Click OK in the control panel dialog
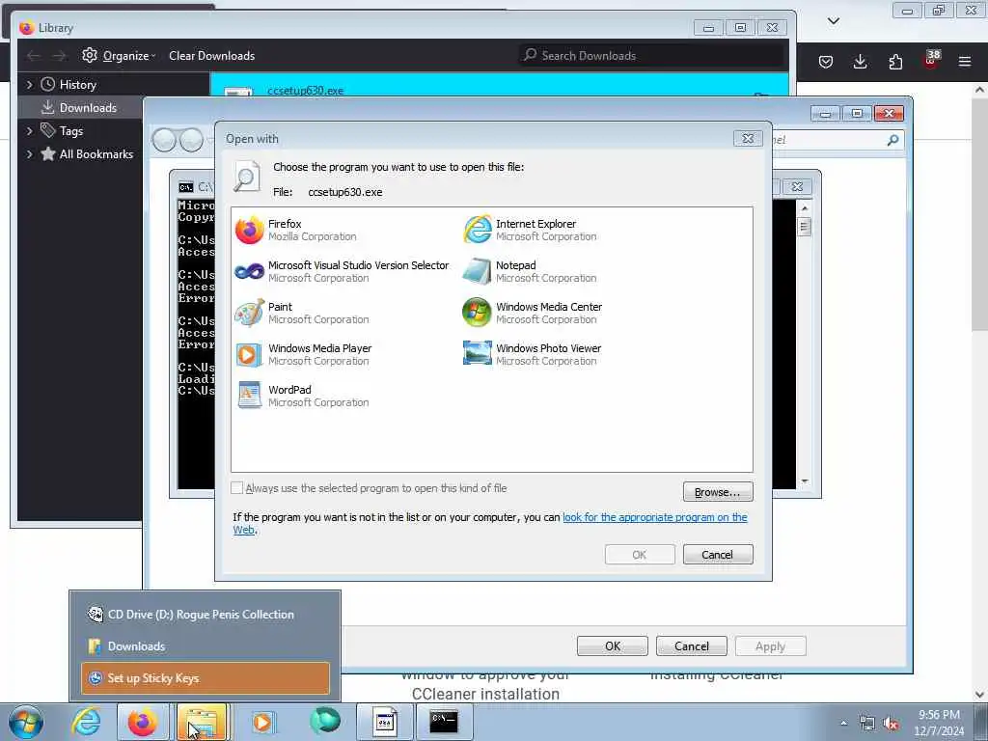This screenshot has width=988, height=741. click(x=613, y=645)
